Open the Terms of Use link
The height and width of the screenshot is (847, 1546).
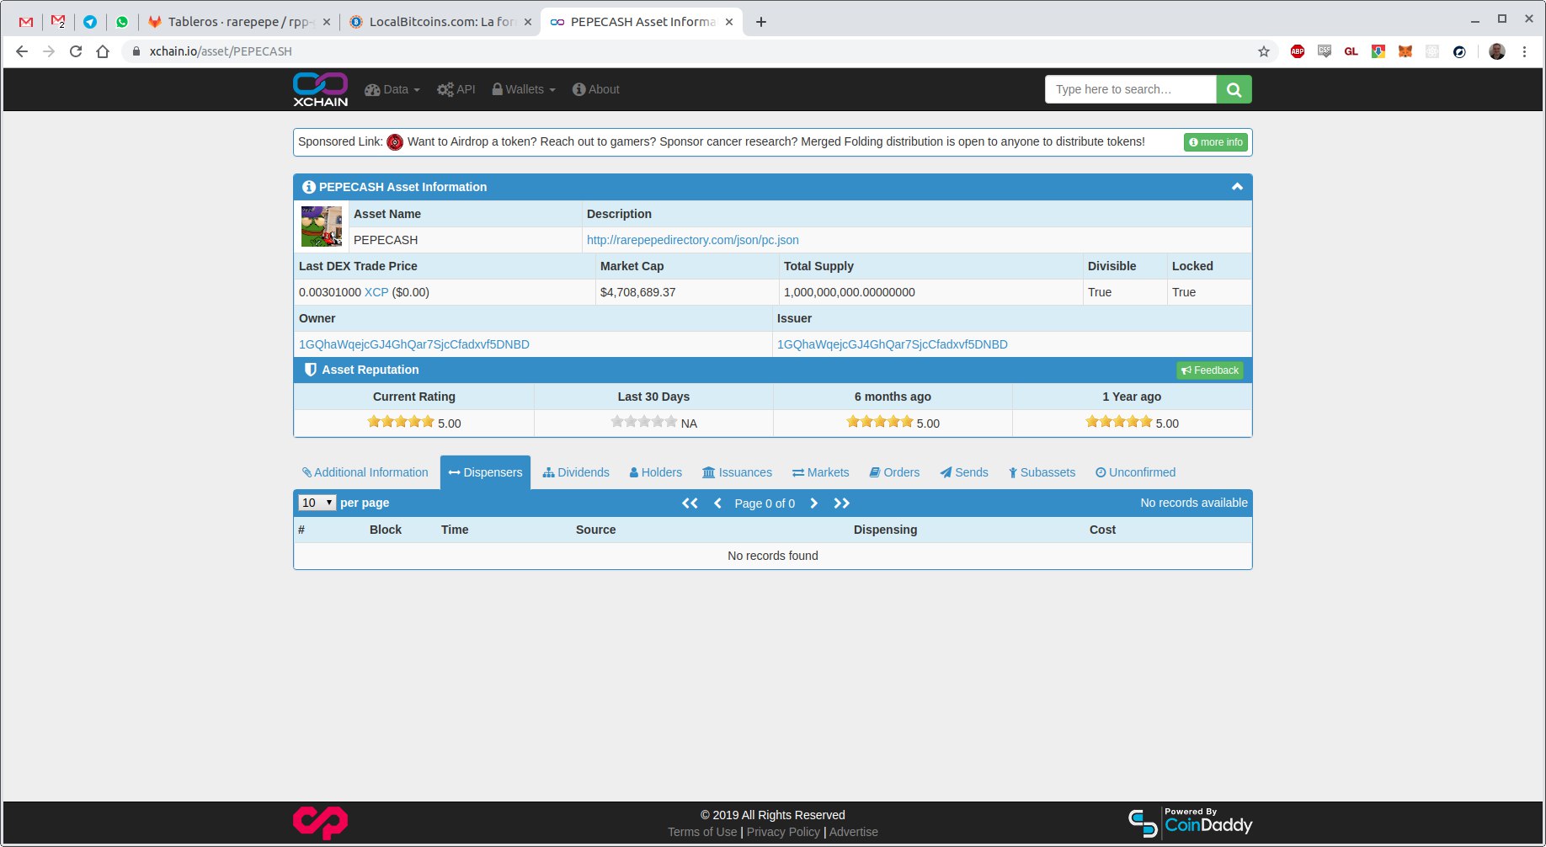coord(702,832)
